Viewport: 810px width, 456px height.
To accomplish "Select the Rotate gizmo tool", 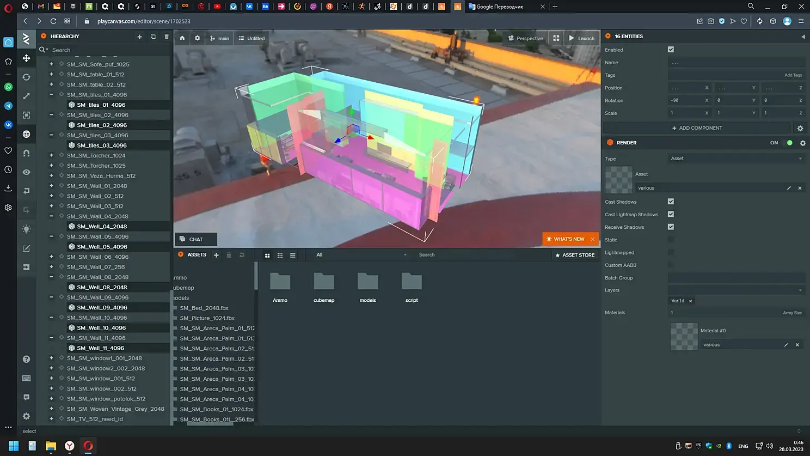I will (x=26, y=77).
